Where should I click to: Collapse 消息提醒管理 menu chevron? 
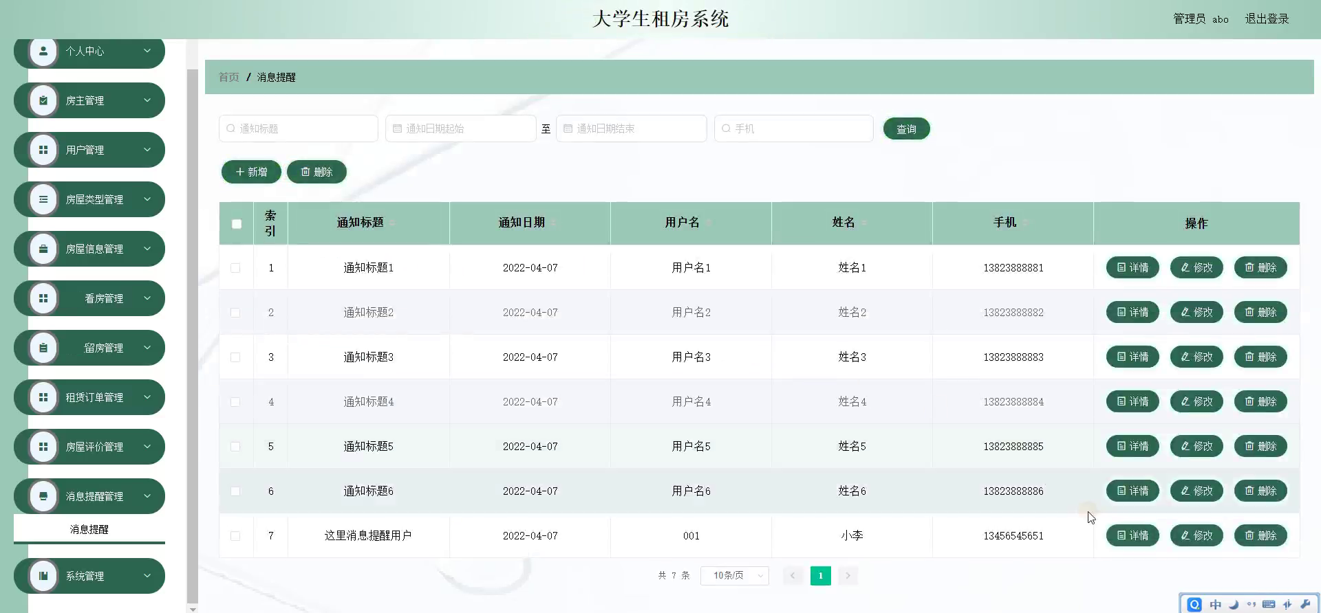[x=147, y=496]
